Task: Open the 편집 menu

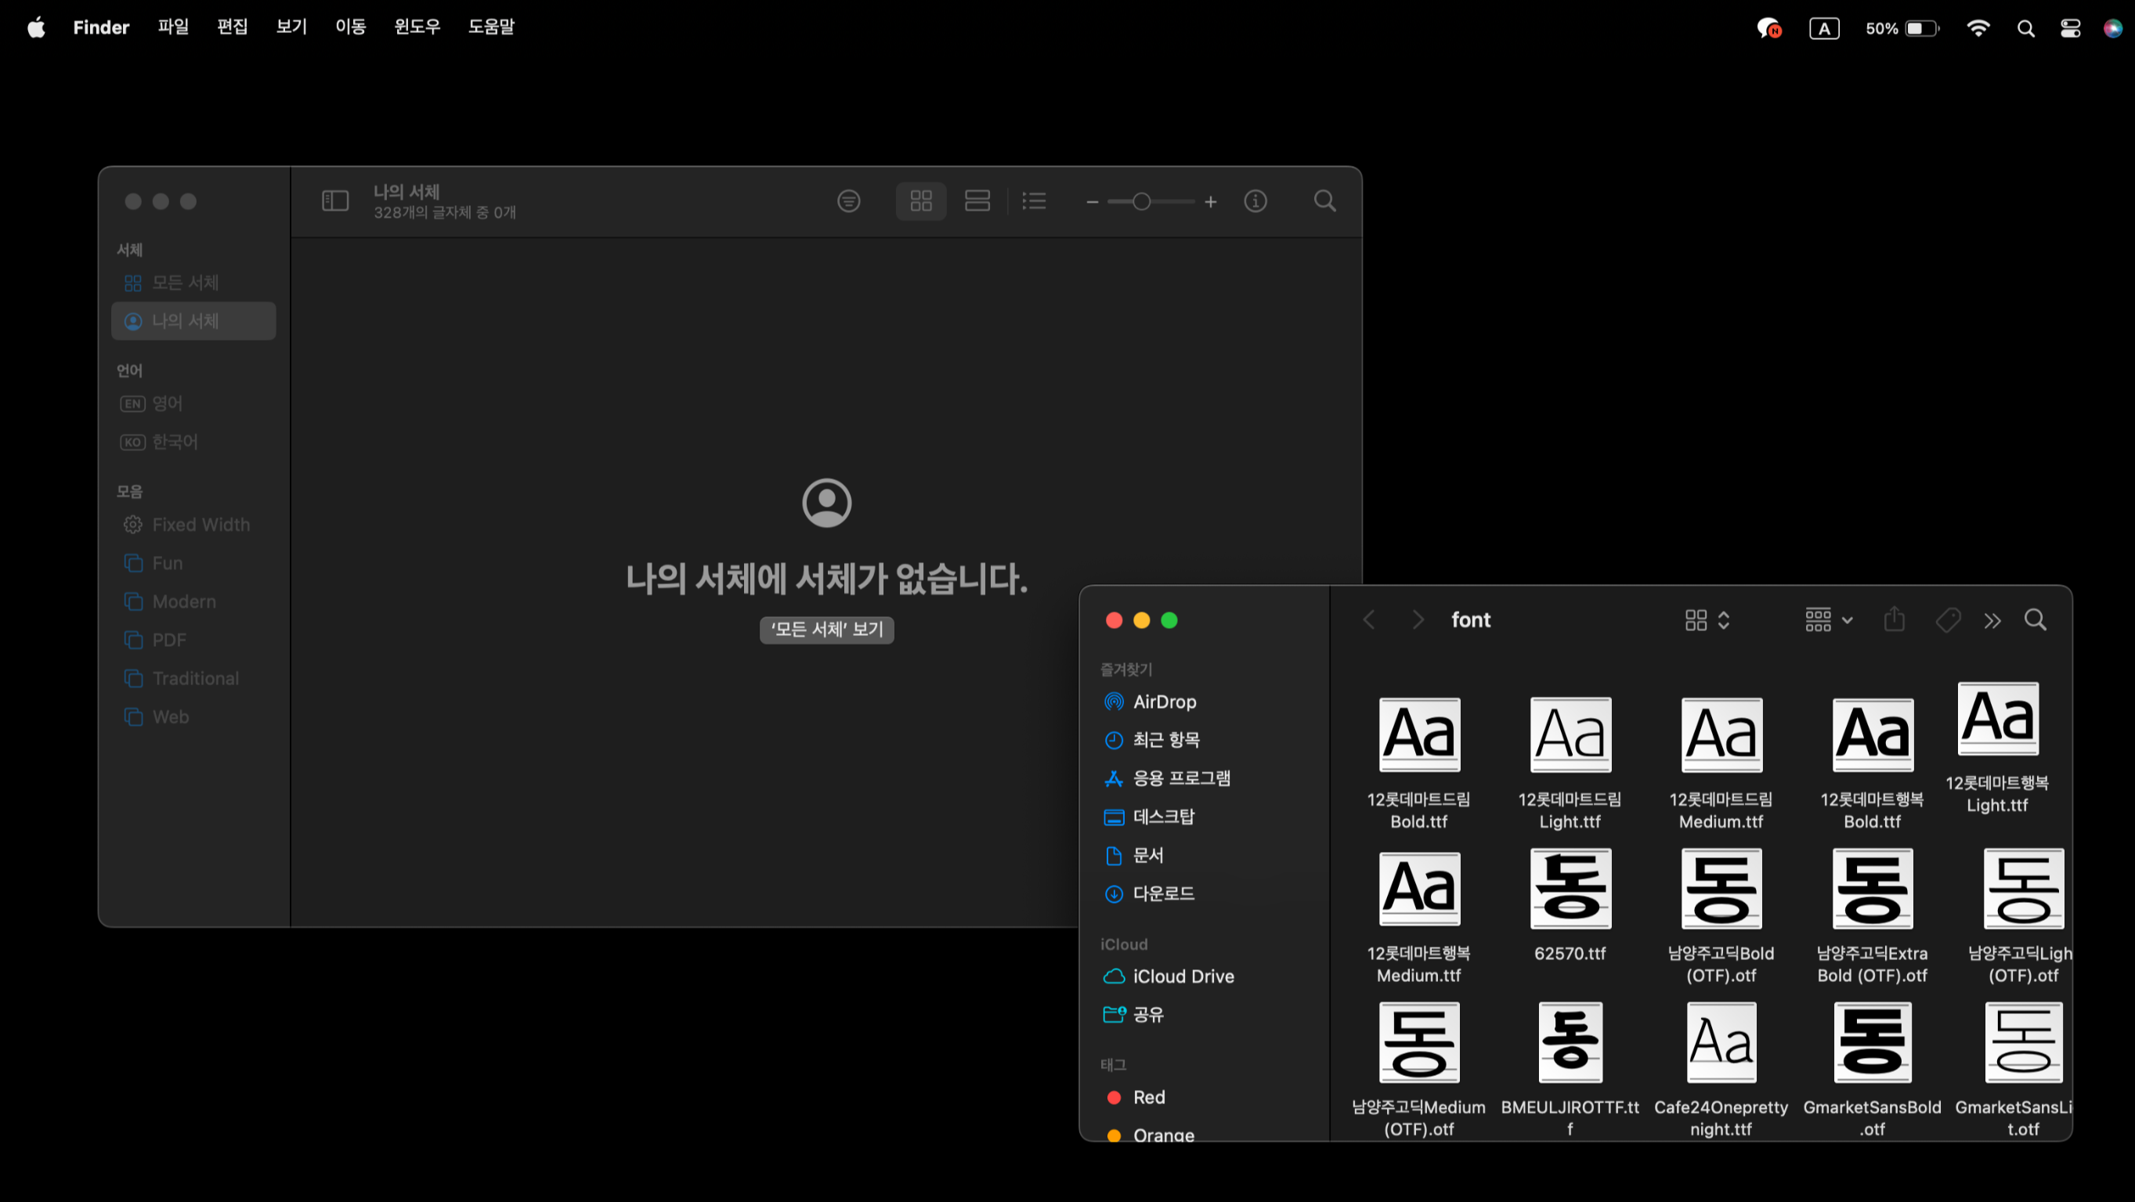Action: [232, 27]
